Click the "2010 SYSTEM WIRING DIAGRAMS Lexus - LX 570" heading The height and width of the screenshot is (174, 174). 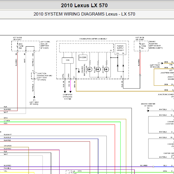[x=84, y=14]
